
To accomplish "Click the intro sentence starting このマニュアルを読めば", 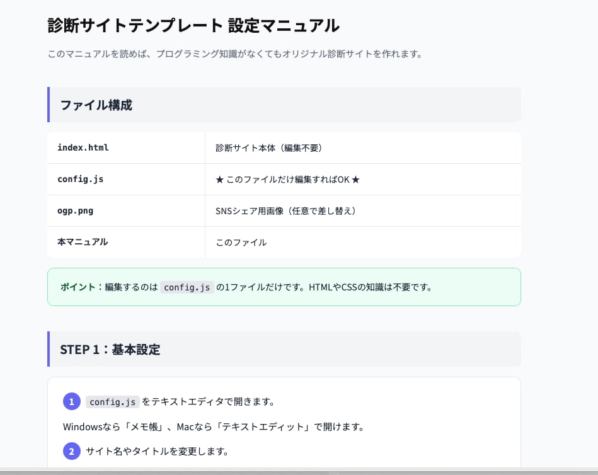I will (x=235, y=54).
